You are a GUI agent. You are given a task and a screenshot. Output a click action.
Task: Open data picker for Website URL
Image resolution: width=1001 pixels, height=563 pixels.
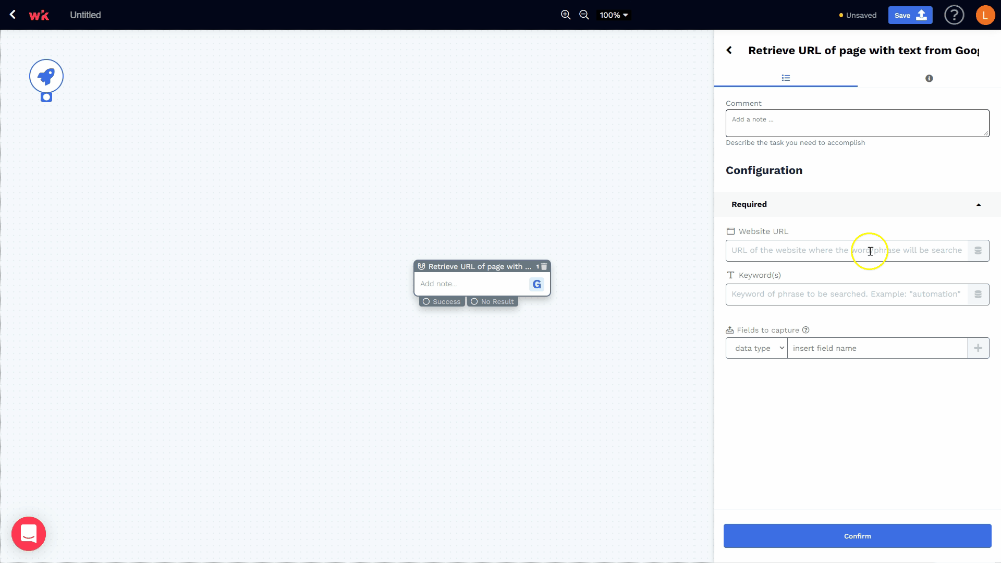pos(978,251)
